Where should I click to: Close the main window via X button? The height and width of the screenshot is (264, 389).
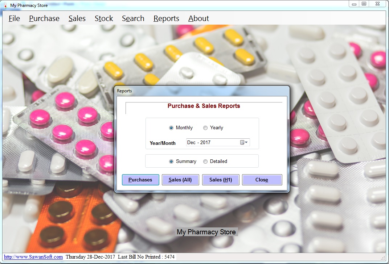[x=377, y=4]
